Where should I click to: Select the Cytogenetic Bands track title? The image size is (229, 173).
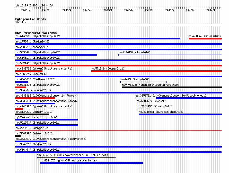31,19
